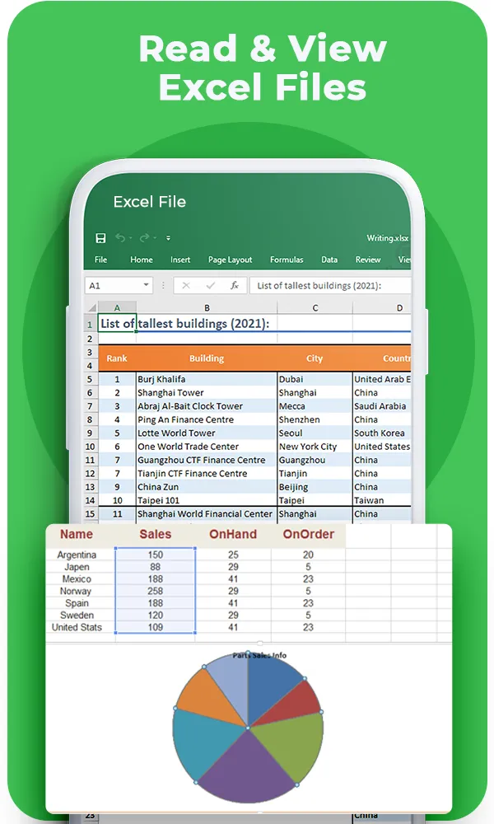The width and height of the screenshot is (494, 824).
Task: Click the United Stats name cell
Action: click(77, 627)
